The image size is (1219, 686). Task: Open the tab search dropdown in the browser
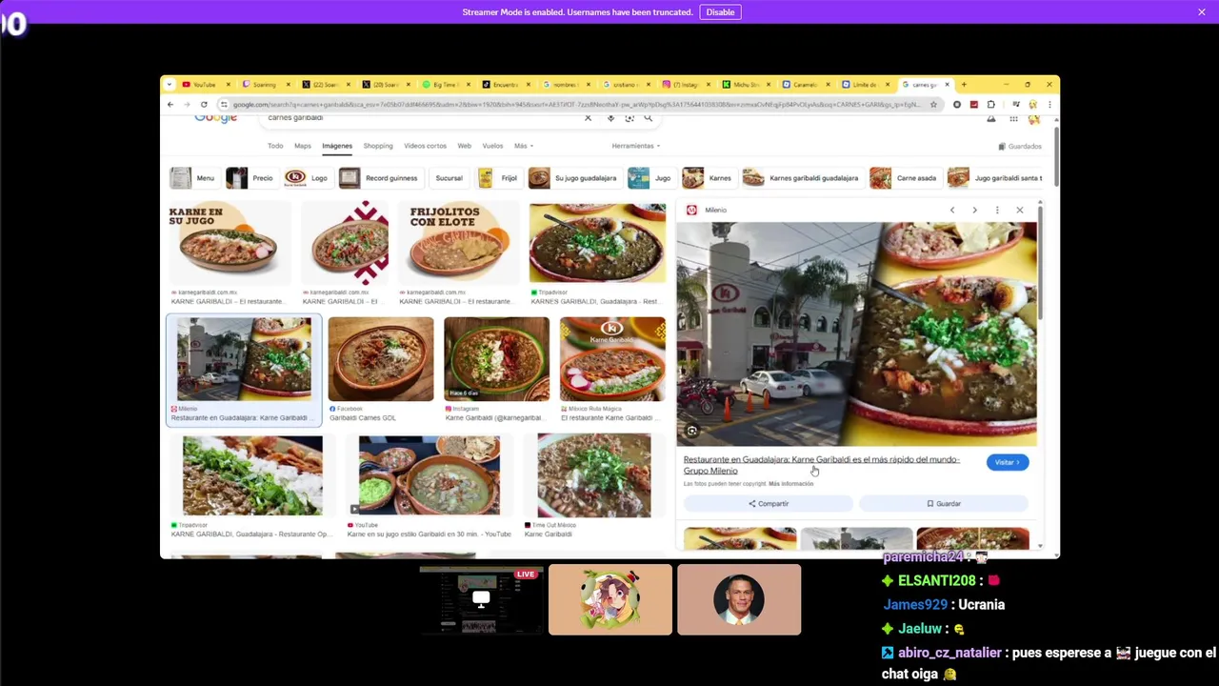169,85
